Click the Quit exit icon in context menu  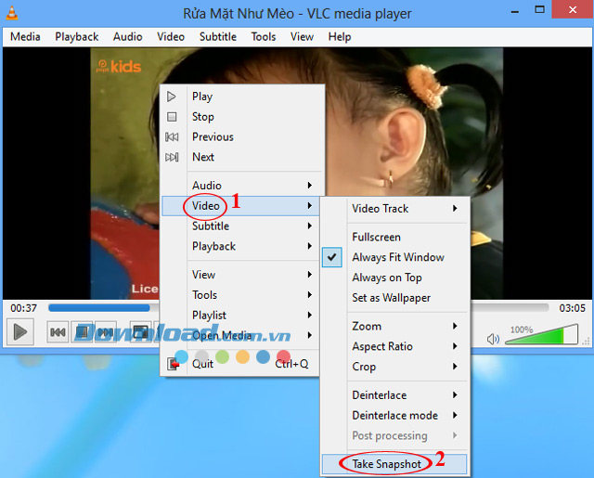(174, 364)
